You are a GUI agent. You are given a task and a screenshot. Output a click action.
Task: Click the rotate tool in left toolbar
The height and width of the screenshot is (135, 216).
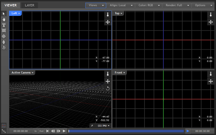pos(4,48)
